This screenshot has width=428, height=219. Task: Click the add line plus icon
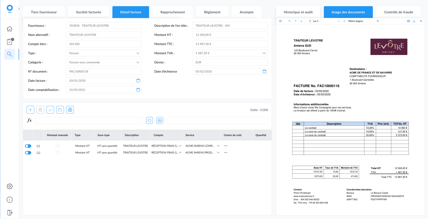click(30, 110)
